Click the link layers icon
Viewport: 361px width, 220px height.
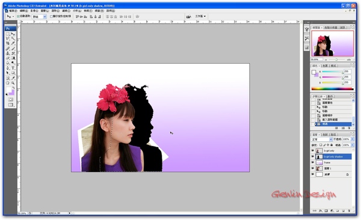click(x=315, y=210)
